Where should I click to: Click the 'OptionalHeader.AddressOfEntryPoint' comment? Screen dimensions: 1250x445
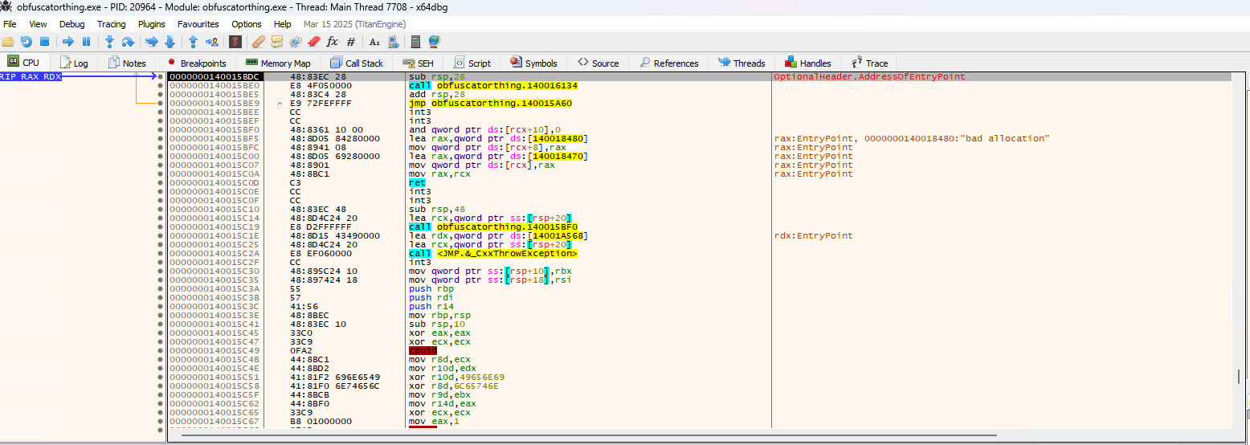click(x=870, y=76)
